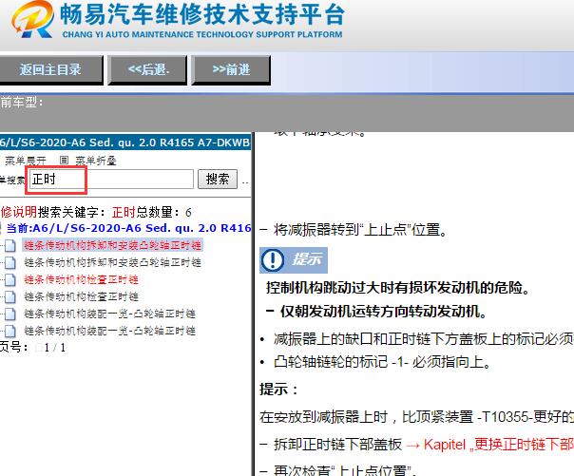Go back using the <<后退 button
Viewport: 574px width, 476px height.
[148, 69]
